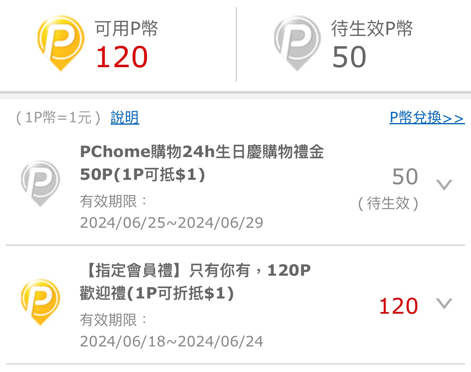
Task: Open the P幣兌換>> redeem link
Action: (427, 118)
